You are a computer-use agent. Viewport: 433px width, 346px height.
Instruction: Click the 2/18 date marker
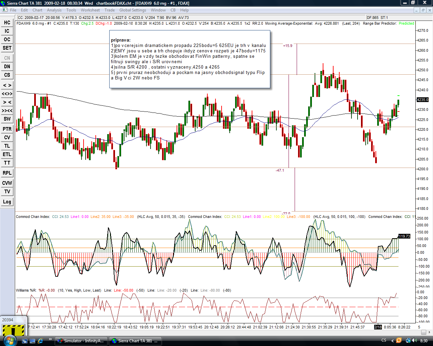click(x=378, y=327)
